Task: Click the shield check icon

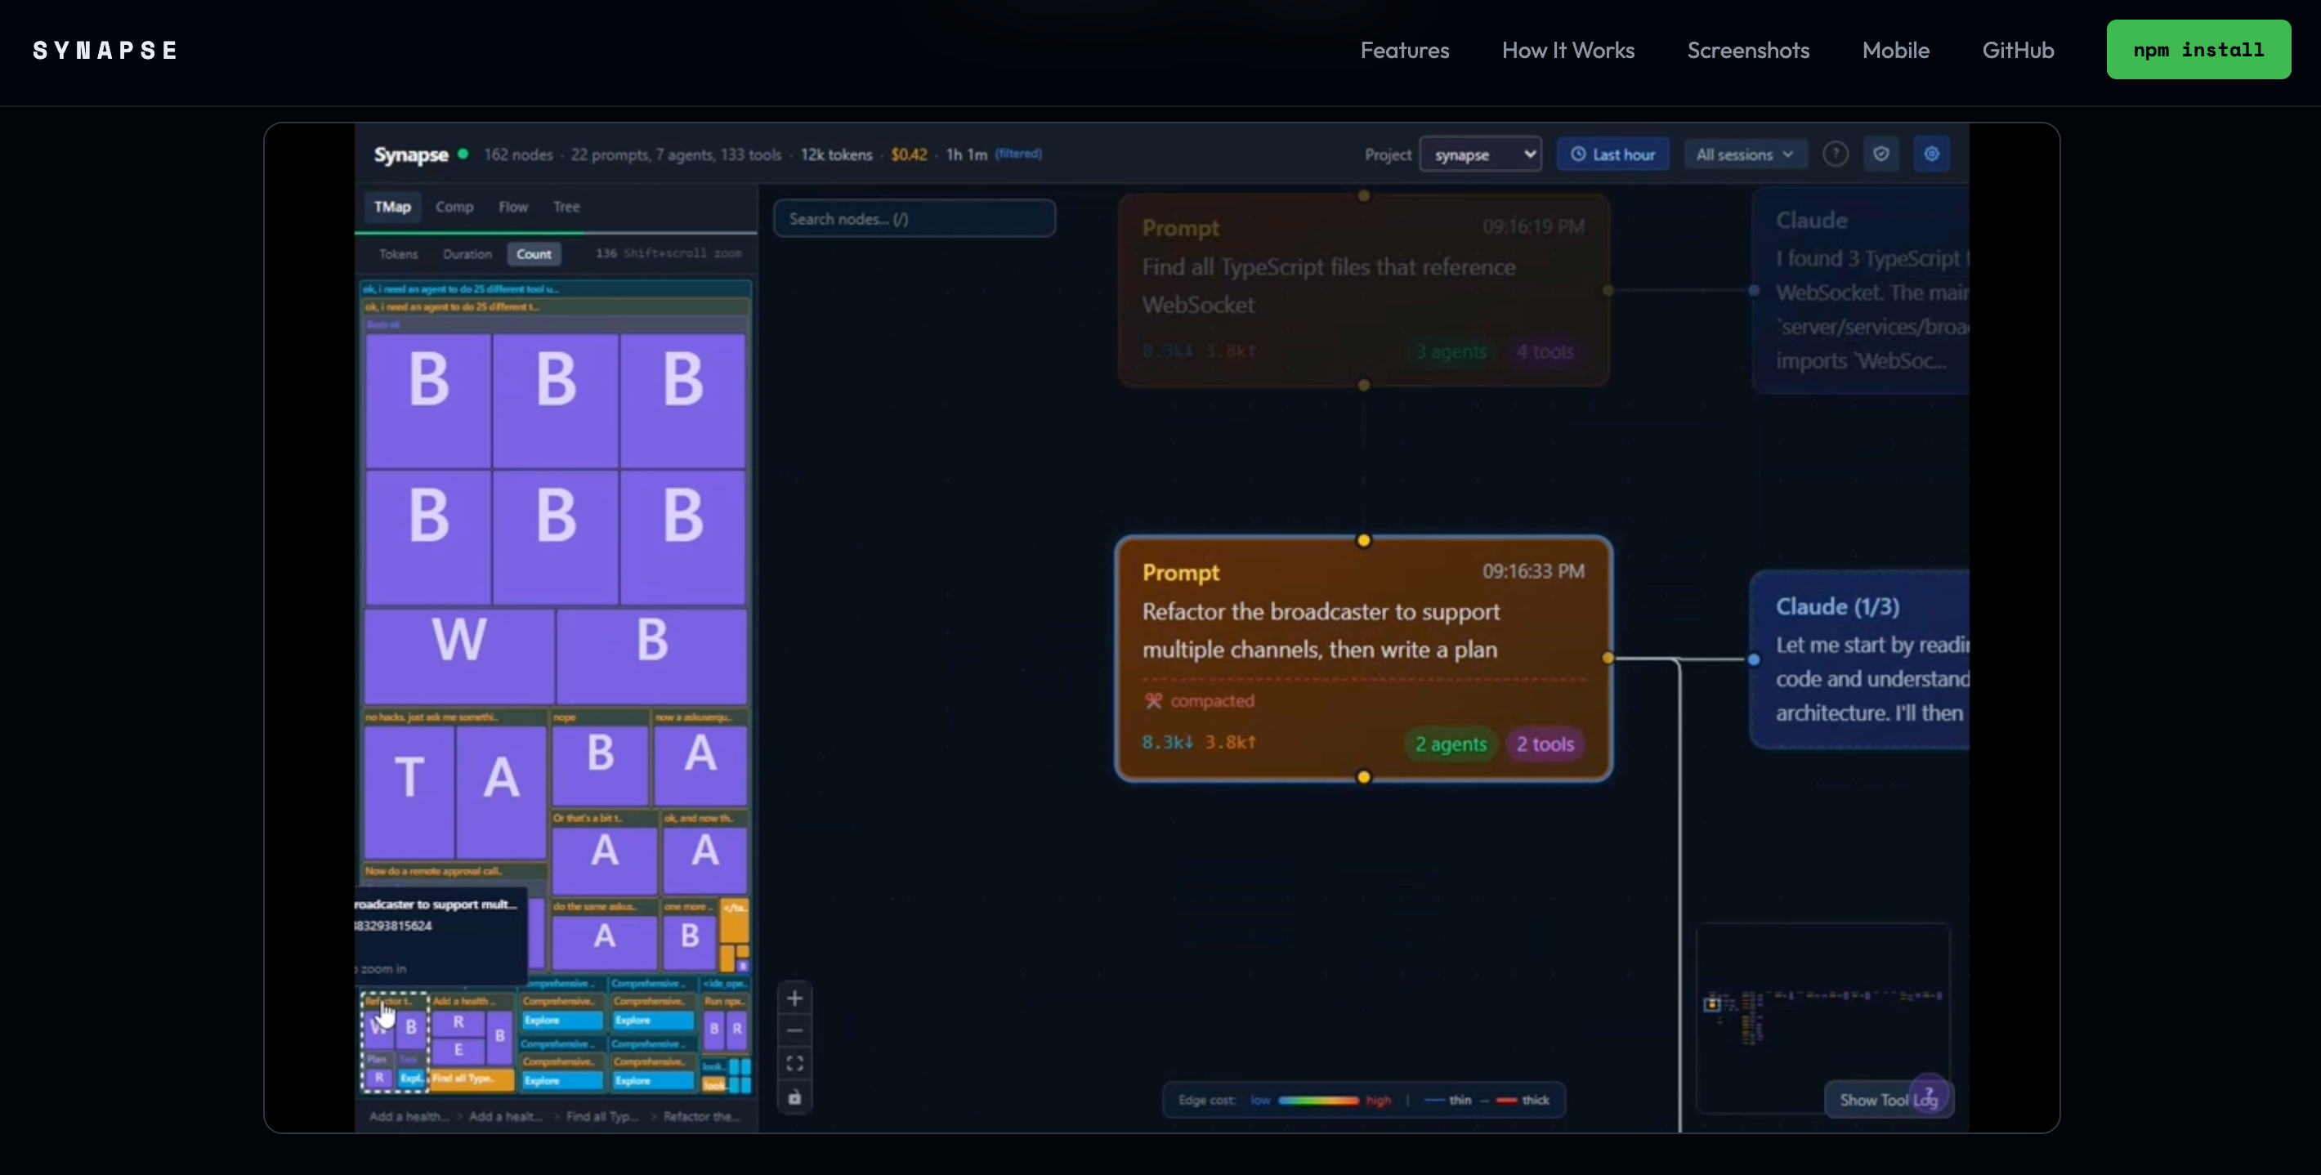Action: [x=1881, y=154]
